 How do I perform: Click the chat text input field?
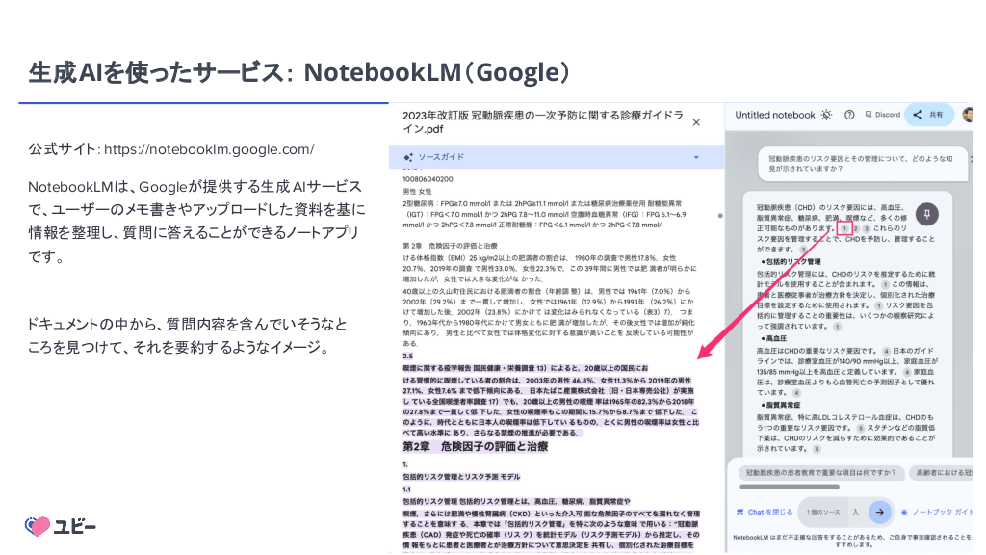(855, 512)
